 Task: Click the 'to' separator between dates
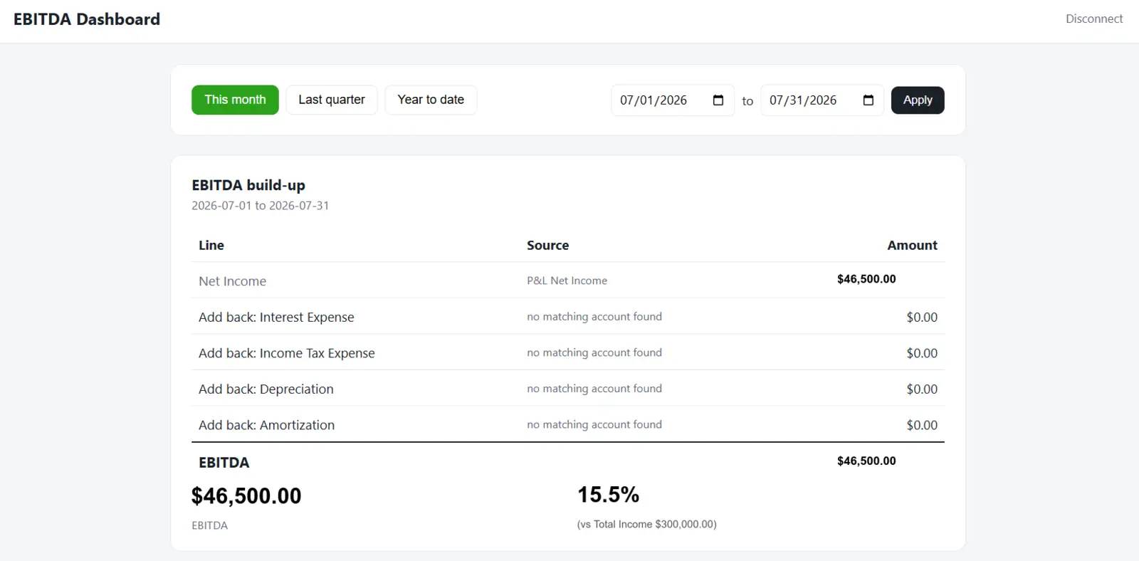747,101
